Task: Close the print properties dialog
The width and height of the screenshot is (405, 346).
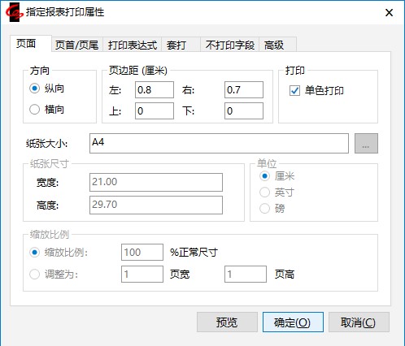Action: (x=389, y=12)
